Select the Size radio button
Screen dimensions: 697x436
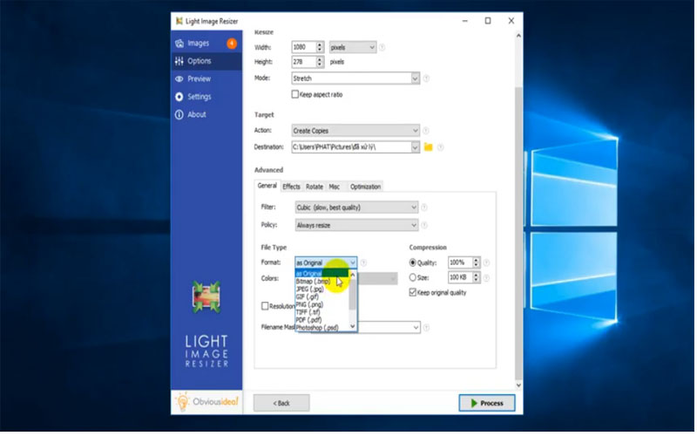click(412, 277)
